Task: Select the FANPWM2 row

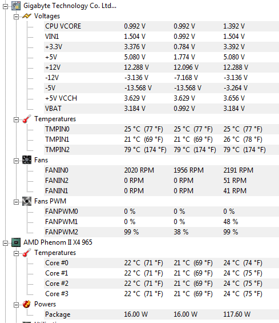Action: click(161, 232)
